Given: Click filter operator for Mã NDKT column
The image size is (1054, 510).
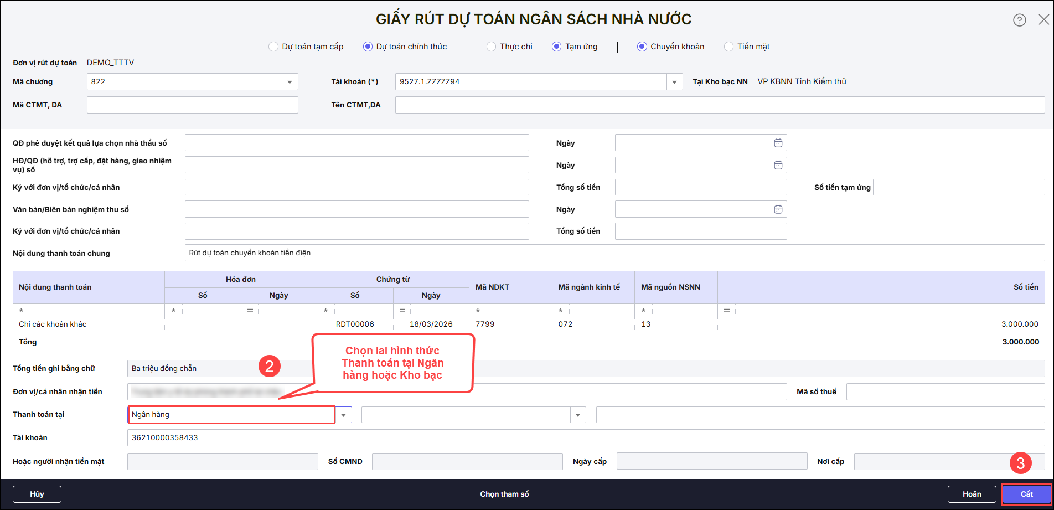Looking at the screenshot, I should tap(478, 311).
